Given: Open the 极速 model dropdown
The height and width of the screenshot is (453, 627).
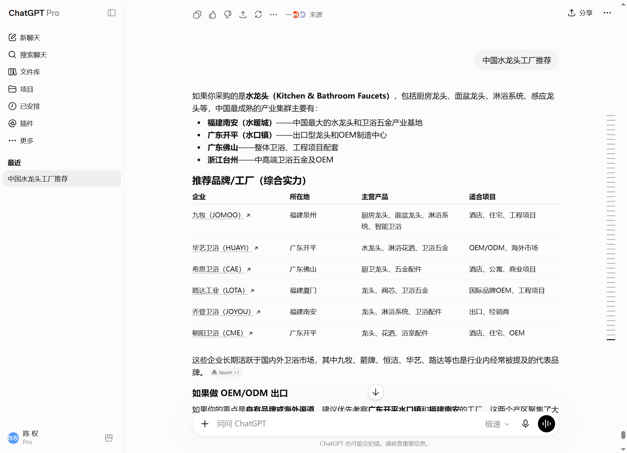Looking at the screenshot, I should coord(497,424).
